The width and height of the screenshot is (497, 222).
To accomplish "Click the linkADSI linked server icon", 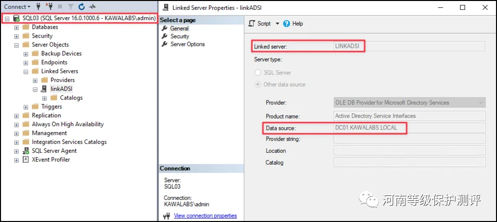I will pyautogui.click(x=45, y=89).
